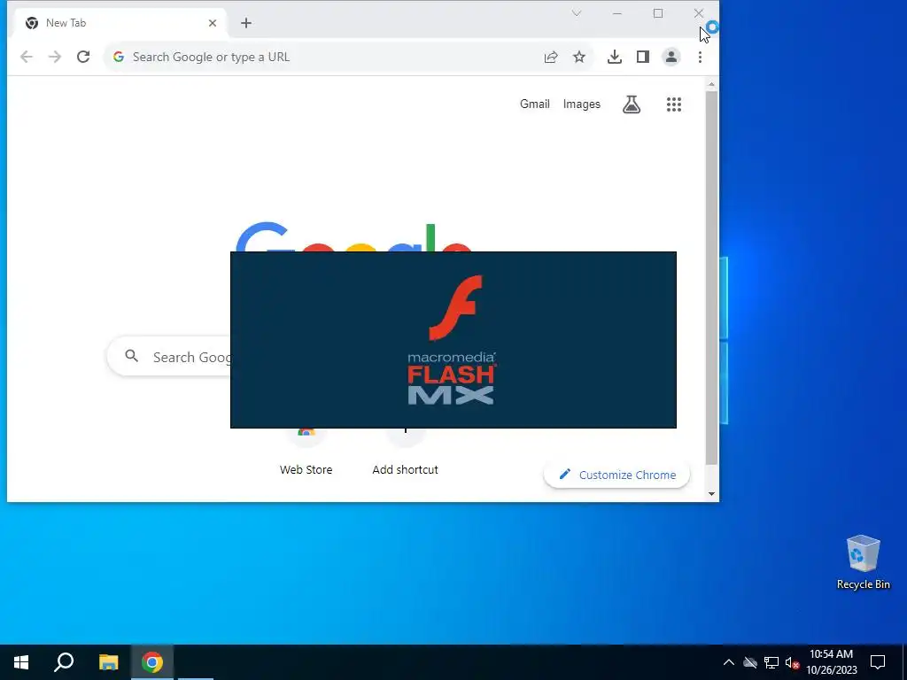907x680 pixels.
Task: Bookmark this tab with star icon
Action: click(x=579, y=57)
